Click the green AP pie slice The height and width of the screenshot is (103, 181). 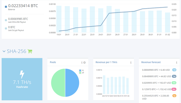click(x=58, y=83)
